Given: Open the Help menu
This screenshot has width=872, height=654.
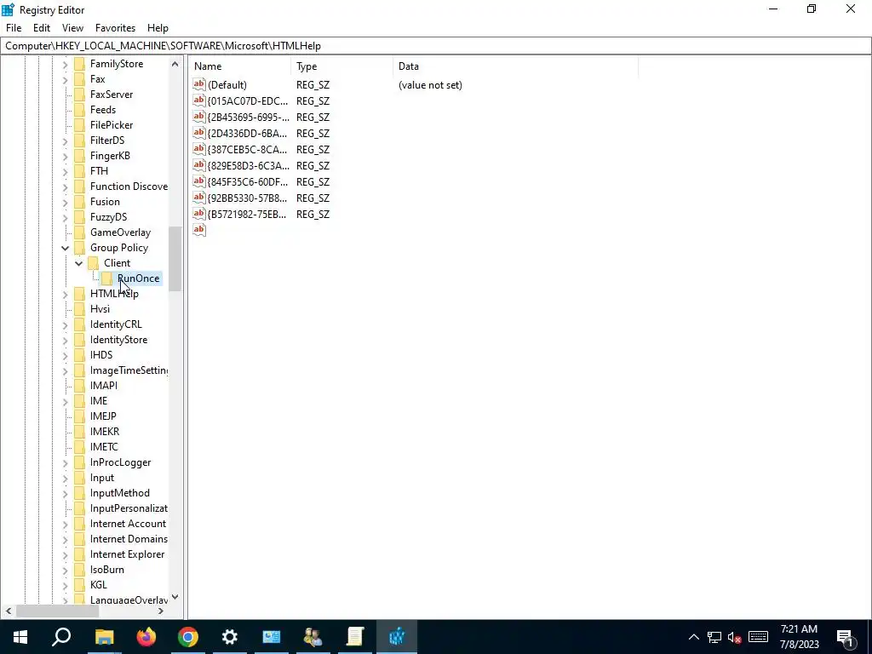Looking at the screenshot, I should click(158, 28).
